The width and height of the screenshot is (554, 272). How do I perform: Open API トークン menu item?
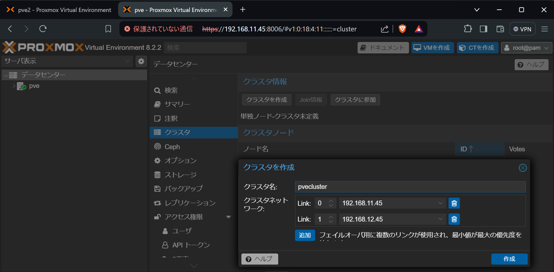(194, 245)
